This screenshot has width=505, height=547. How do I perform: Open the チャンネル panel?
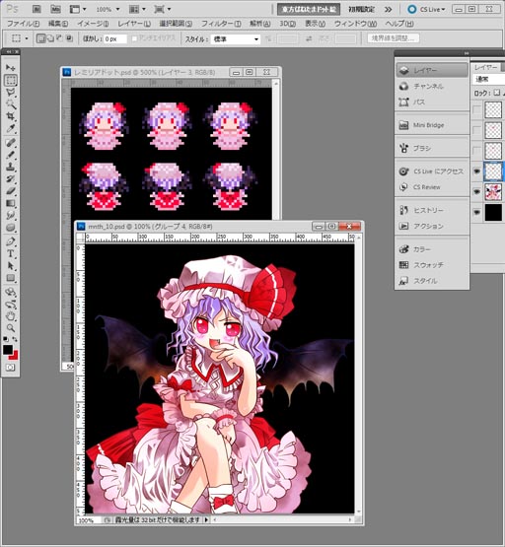point(432,86)
